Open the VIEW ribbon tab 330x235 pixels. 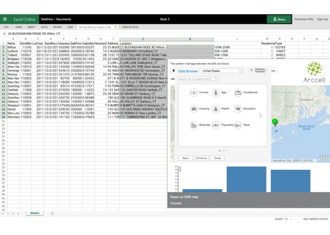(70, 27)
